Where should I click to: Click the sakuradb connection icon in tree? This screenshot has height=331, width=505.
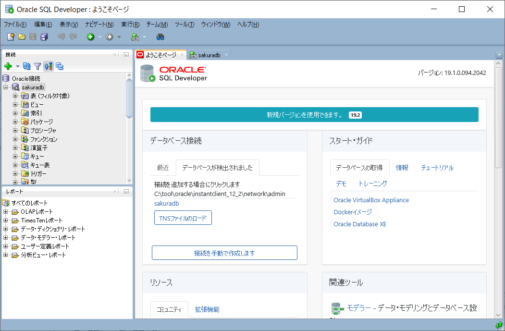pos(15,87)
